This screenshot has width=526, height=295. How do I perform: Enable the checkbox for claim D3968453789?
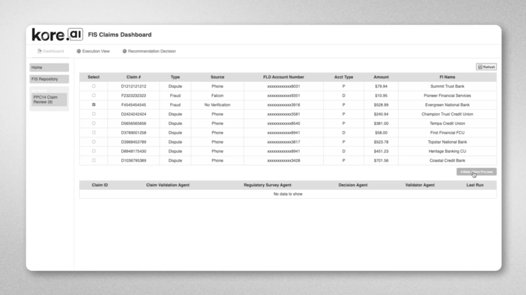point(94,142)
